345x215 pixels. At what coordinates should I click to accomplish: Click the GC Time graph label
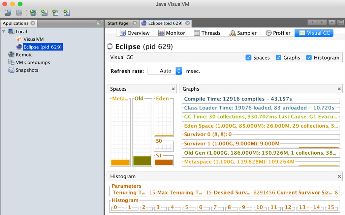pyautogui.click(x=260, y=117)
